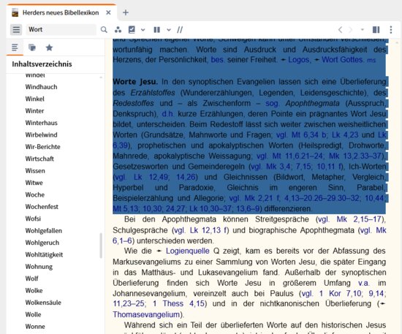This screenshot has height=334, width=402.
Task: Follow the Wort Gottes link
Action: [342, 60]
